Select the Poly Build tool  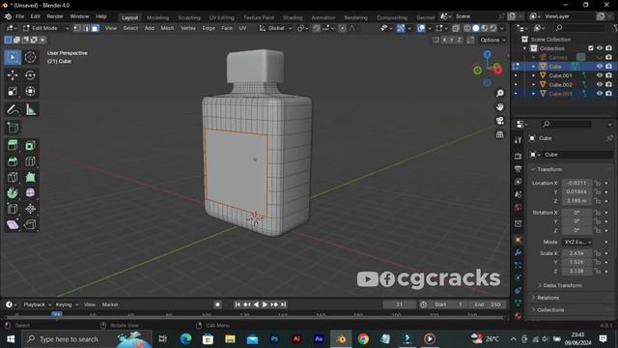tap(30, 177)
